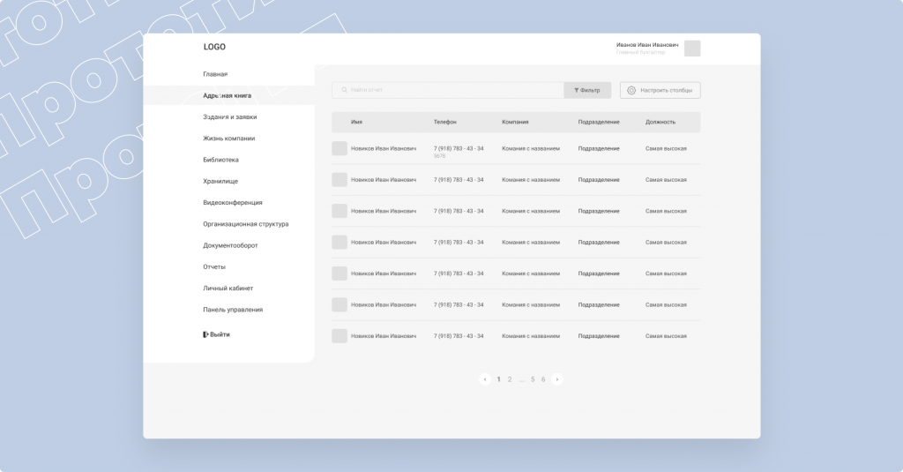
Task: Go to the next page arrow
Action: [556, 379]
